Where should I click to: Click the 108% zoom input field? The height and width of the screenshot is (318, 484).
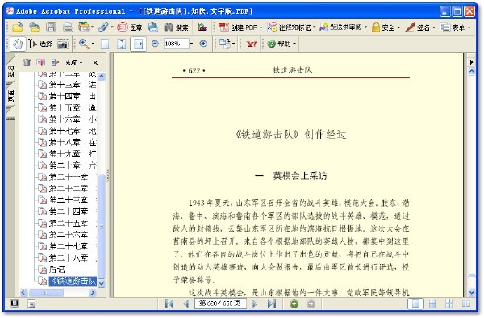tap(176, 44)
